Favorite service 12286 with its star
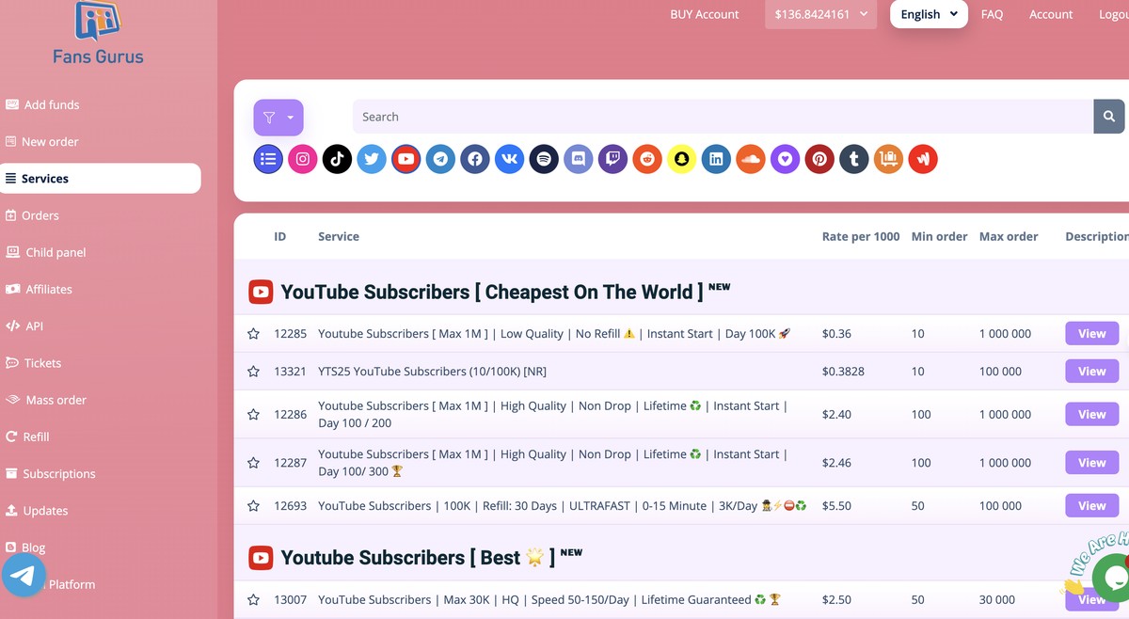This screenshot has height=619, width=1129. [x=253, y=415]
